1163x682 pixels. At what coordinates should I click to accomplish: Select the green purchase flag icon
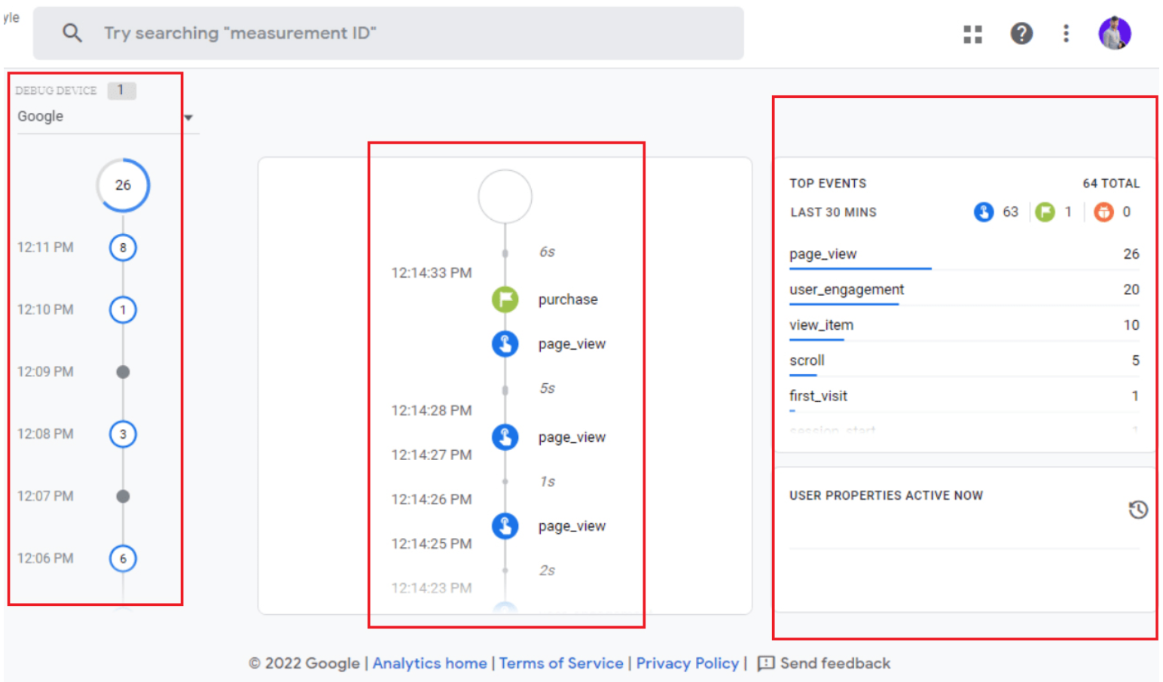pyautogui.click(x=505, y=300)
